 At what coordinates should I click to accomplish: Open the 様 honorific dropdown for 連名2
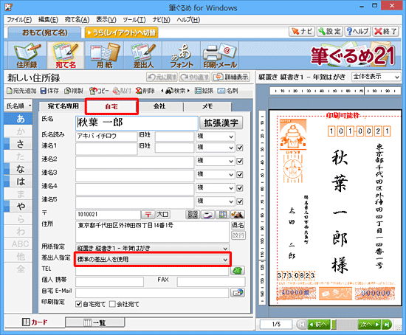pos(216,161)
